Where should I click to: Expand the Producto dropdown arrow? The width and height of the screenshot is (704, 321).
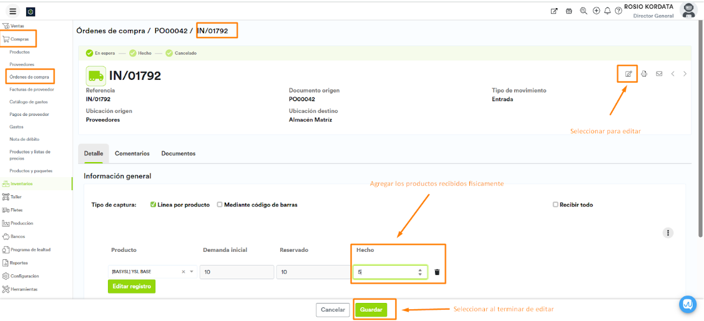point(192,272)
